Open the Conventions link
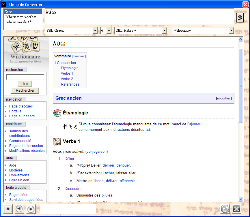The image size is (250, 217). [19, 175]
